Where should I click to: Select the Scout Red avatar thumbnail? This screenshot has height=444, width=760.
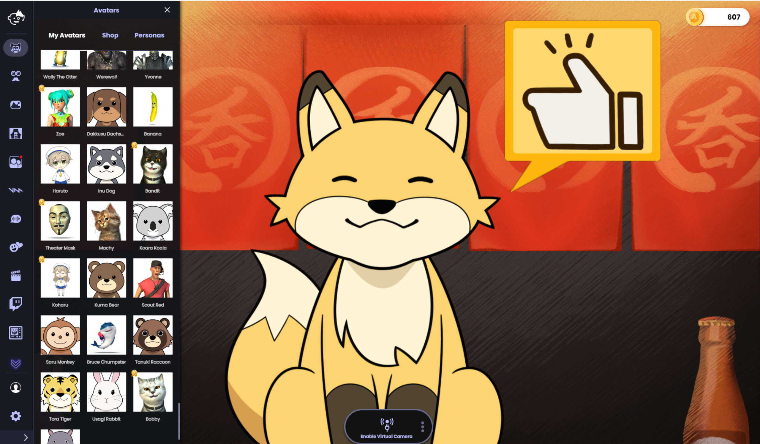[153, 278]
